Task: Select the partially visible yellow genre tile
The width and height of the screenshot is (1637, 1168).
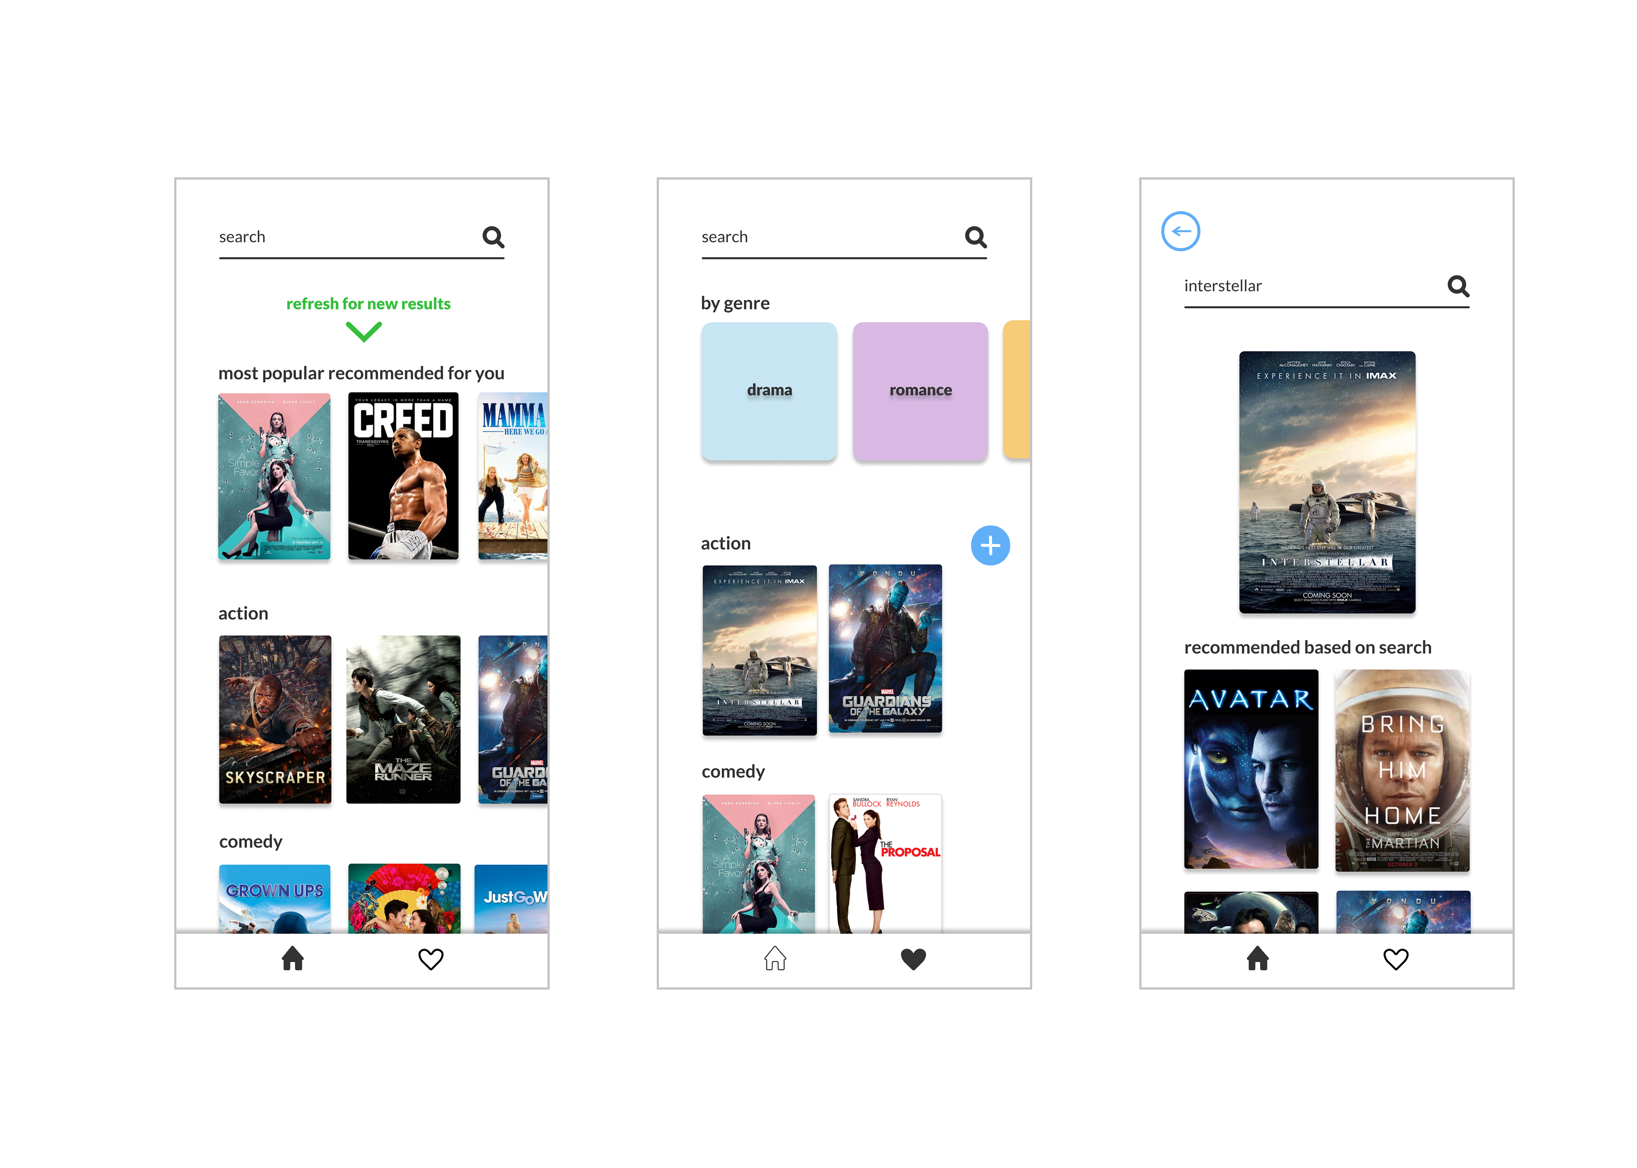Action: [x=1017, y=389]
